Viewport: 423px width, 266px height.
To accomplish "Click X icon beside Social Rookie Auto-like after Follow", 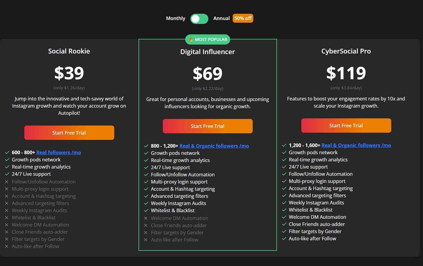I will pos(7,246).
